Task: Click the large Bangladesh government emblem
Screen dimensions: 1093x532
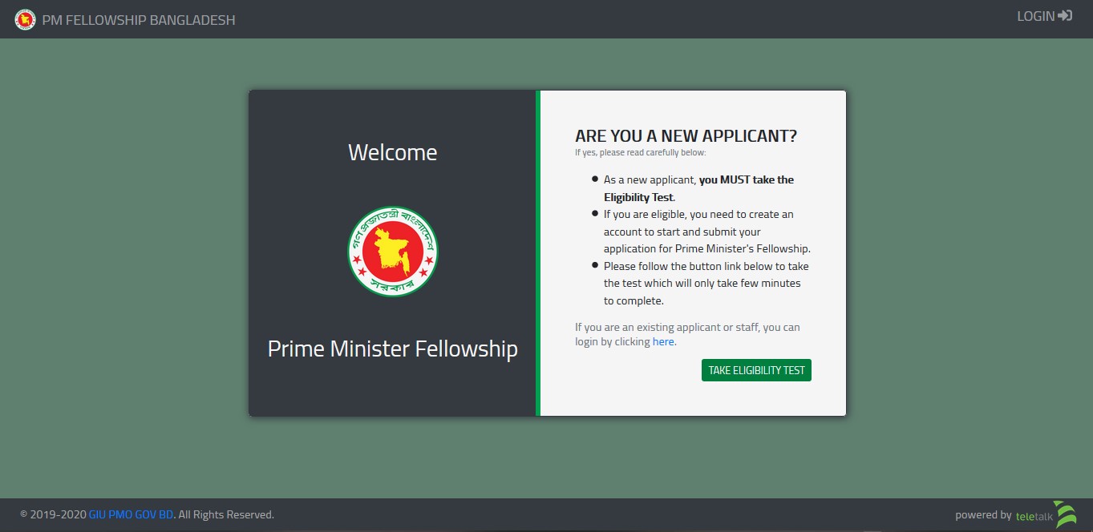Action: [x=393, y=251]
